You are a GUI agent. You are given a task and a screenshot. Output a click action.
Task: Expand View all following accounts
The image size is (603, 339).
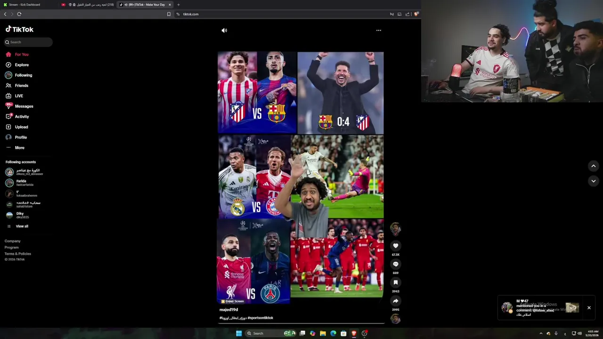point(17,226)
